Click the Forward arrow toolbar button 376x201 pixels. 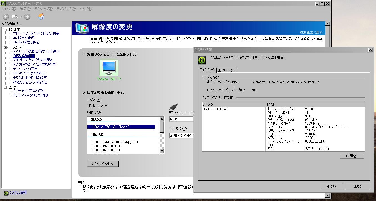(x=27, y=17)
